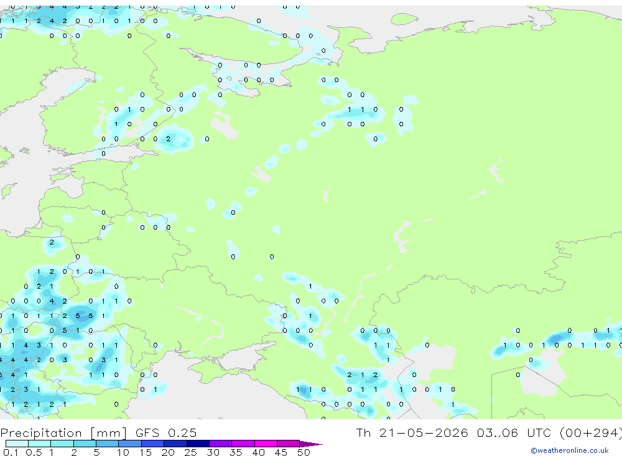Screen dimensions: 622x456
Task: Pick the lightest 0.1–0.5 mm legend swatch
Action: tap(17, 444)
